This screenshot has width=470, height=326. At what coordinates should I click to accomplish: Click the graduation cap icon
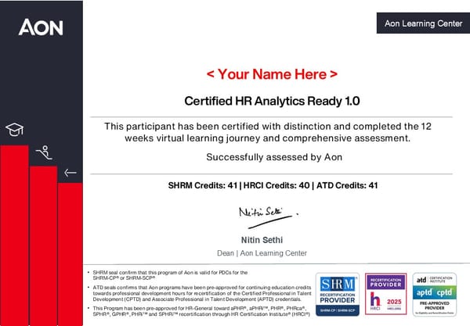tap(14, 129)
